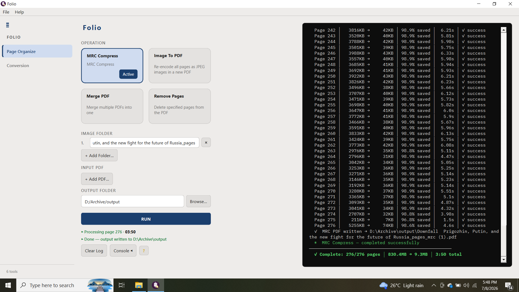Click the image folder path field
This screenshot has width=519, height=292.
(144, 143)
